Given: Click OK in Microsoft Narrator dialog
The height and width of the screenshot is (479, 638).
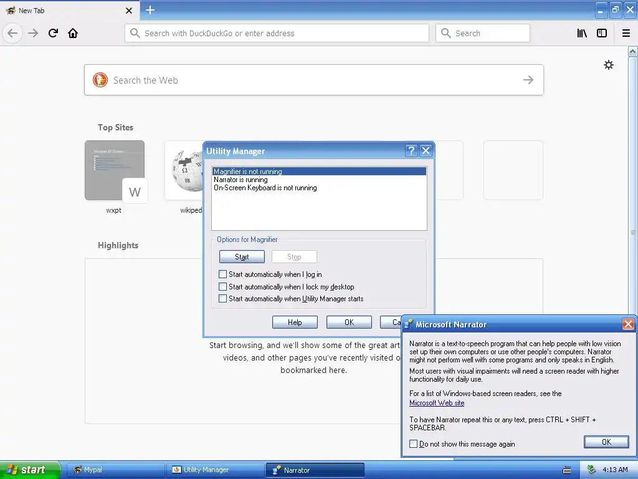Looking at the screenshot, I should coord(606,442).
